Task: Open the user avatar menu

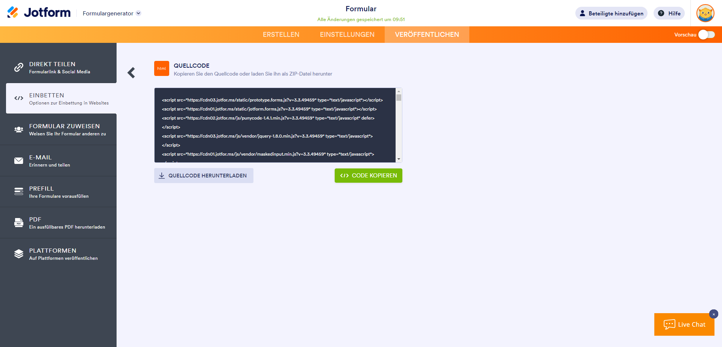Action: (x=705, y=13)
